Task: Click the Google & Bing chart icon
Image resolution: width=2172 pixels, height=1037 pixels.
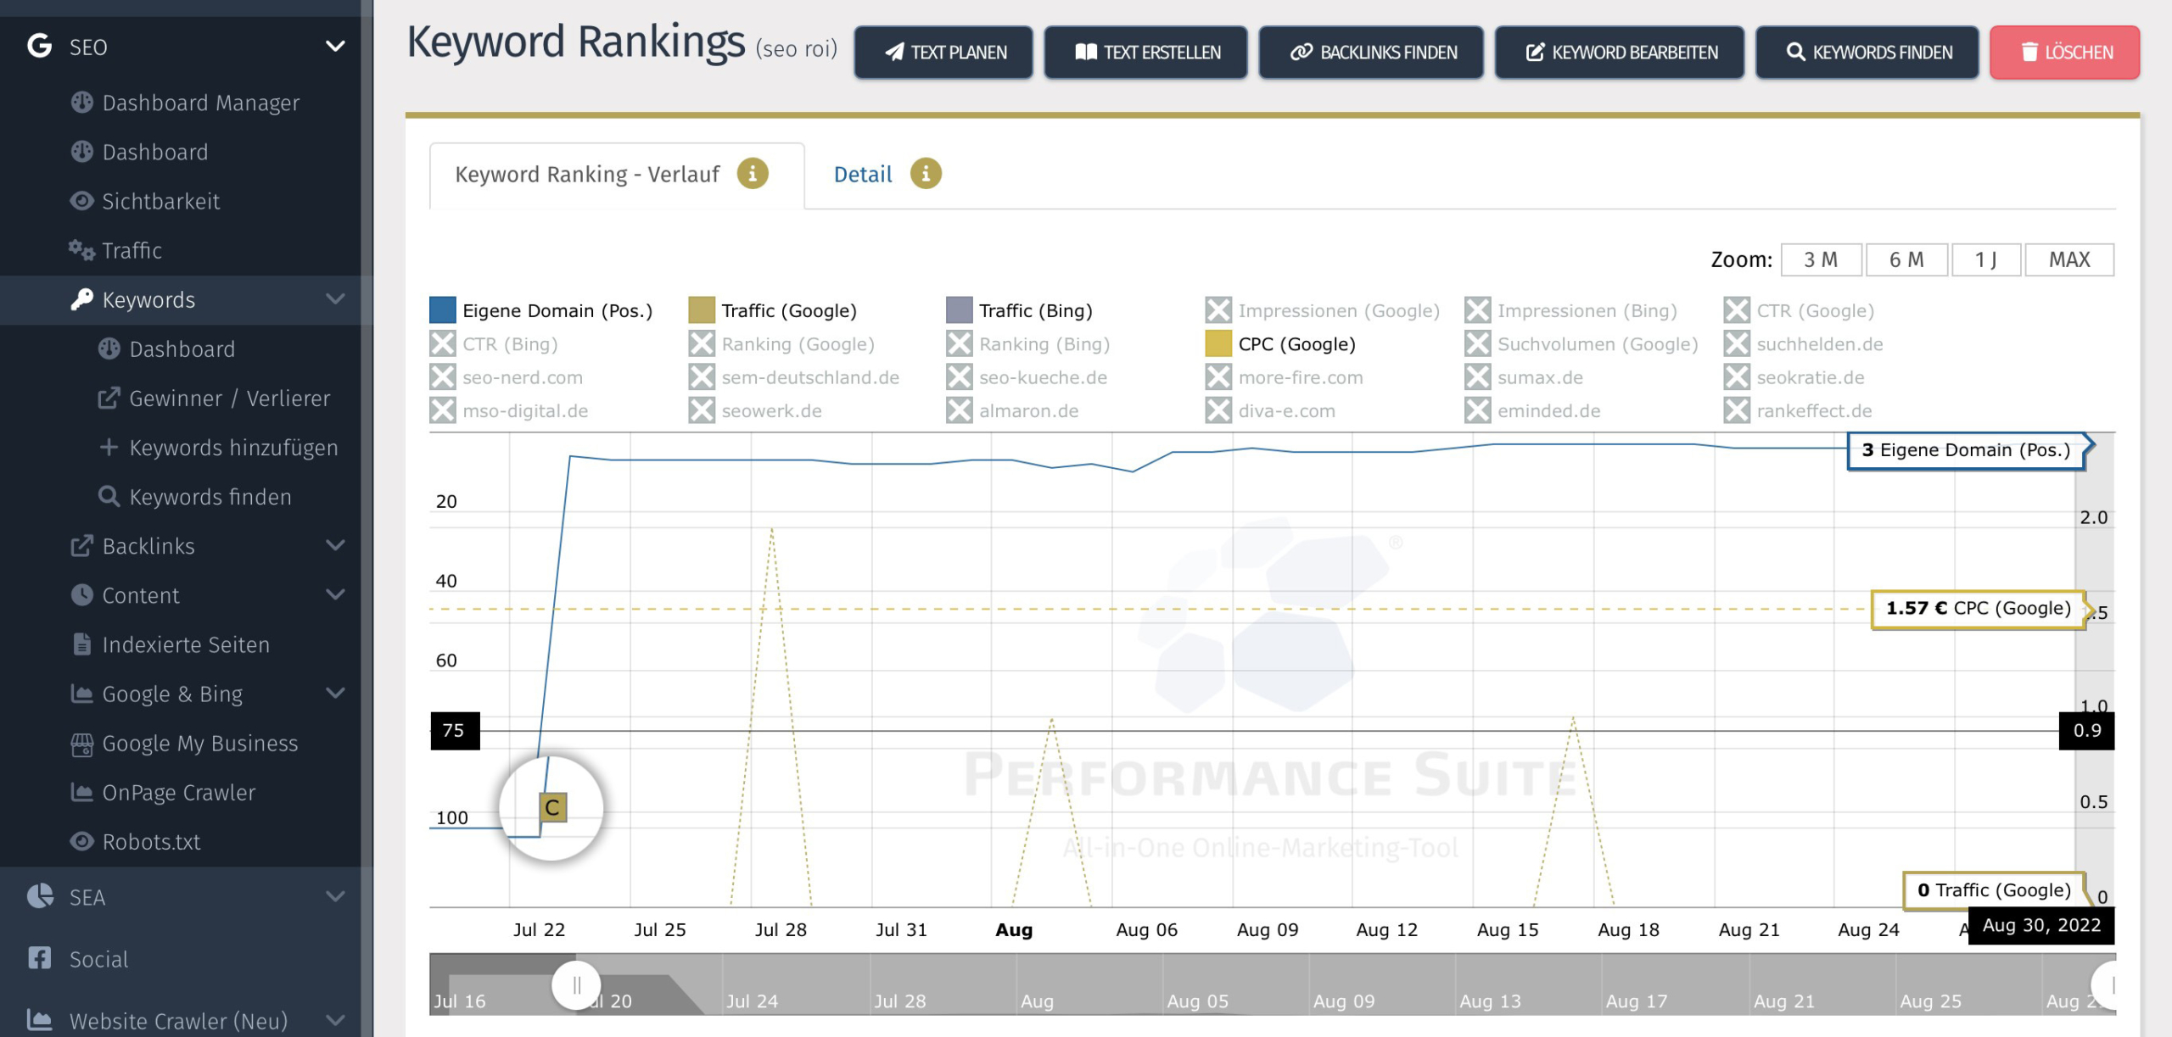Action: point(82,694)
